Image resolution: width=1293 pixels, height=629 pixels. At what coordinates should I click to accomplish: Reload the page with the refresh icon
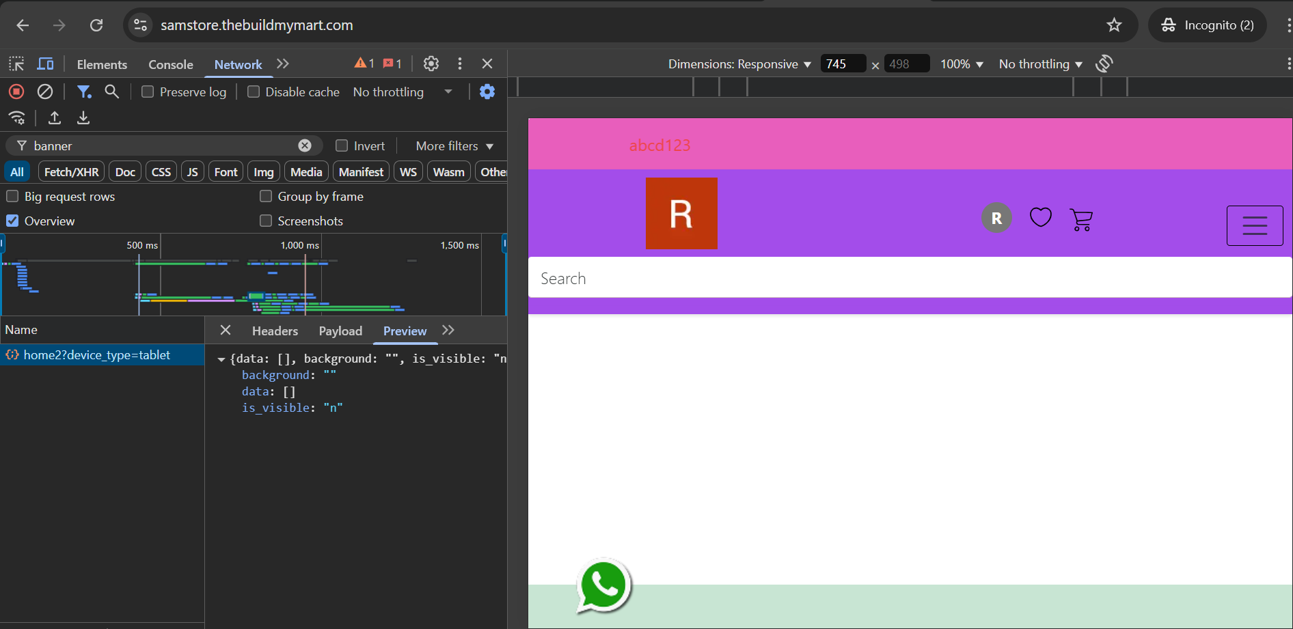pyautogui.click(x=96, y=25)
